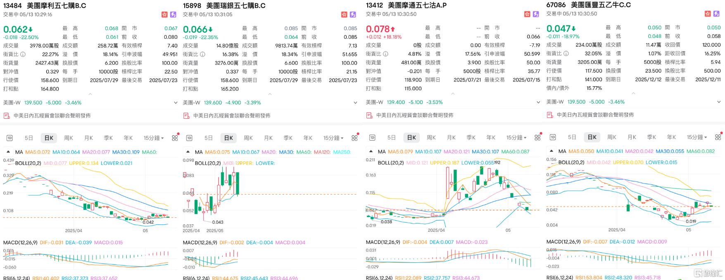
Task: Switch the 13484 chart to 5日
Action: click(29, 138)
